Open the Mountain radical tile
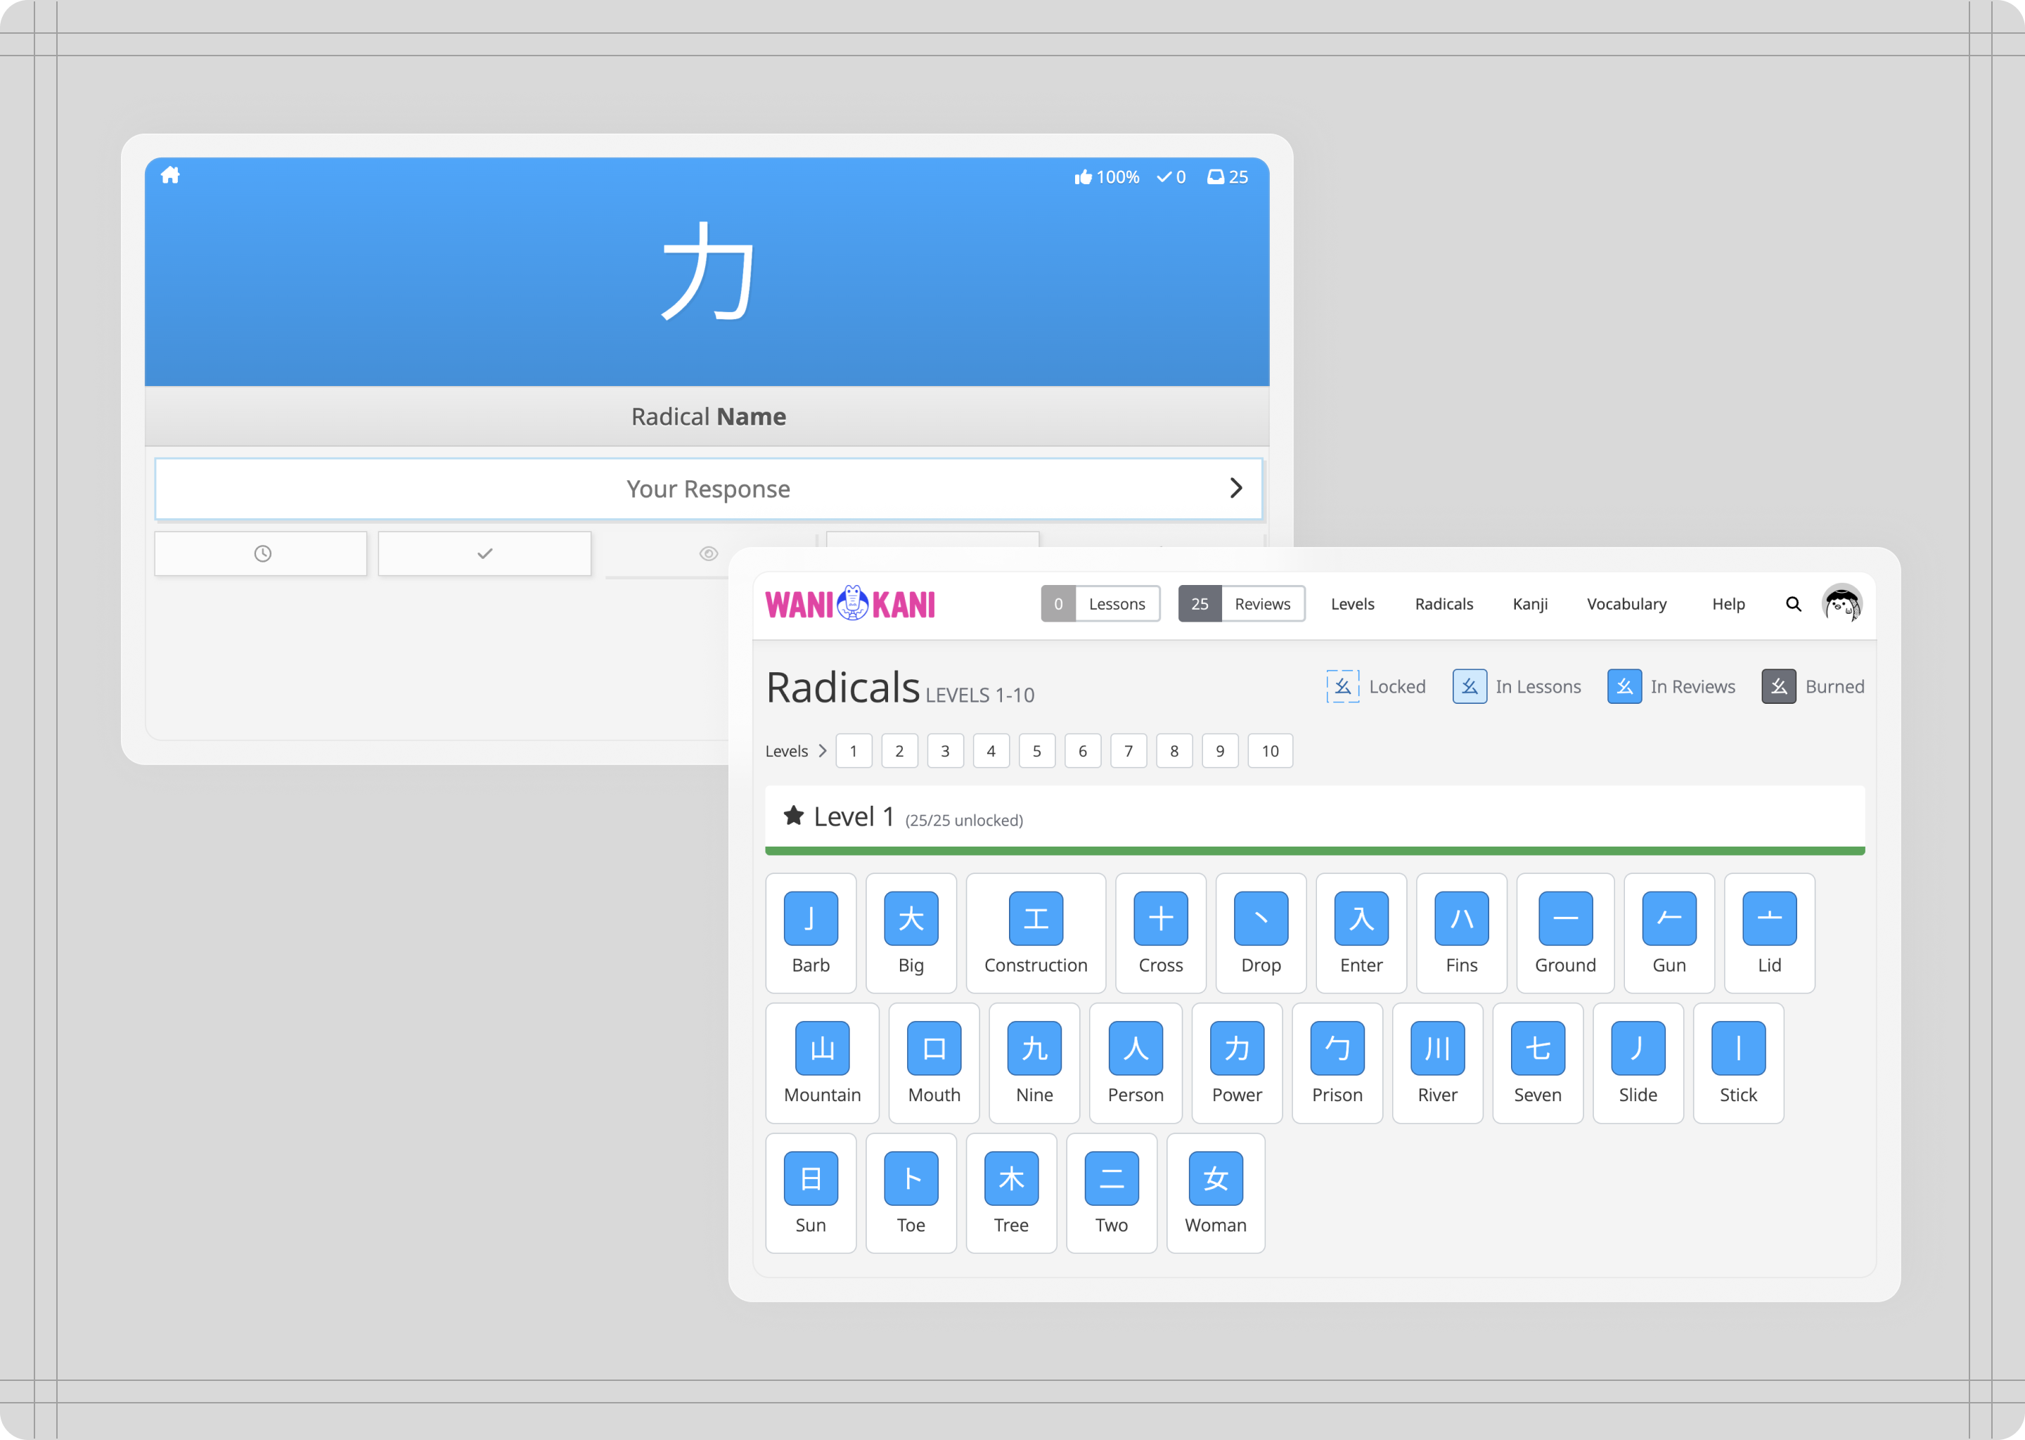The width and height of the screenshot is (2025, 1440). [822, 1062]
